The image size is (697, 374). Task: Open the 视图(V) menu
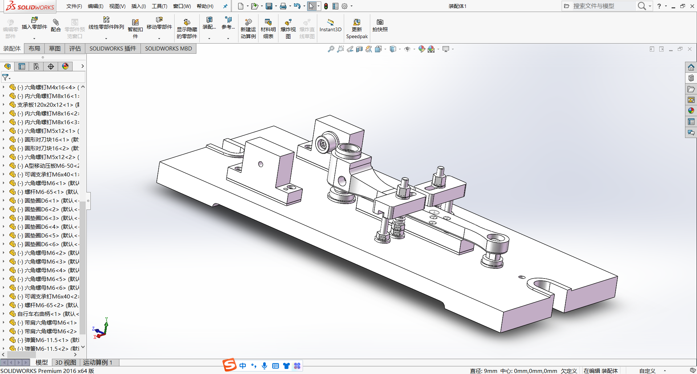pos(117,6)
